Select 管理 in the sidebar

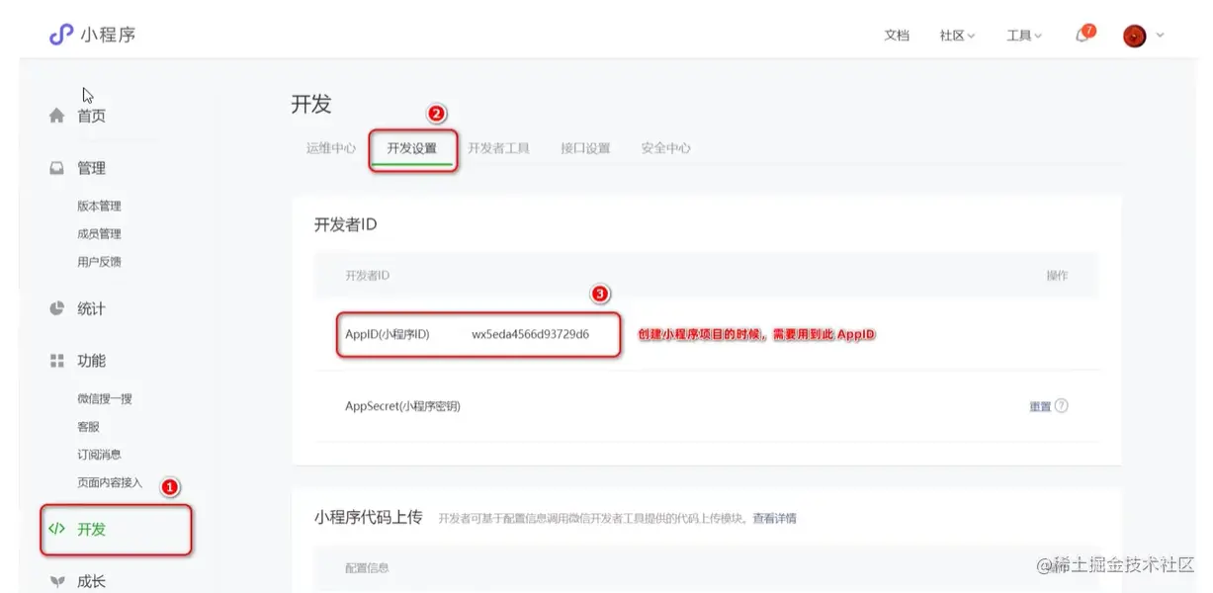click(x=92, y=168)
